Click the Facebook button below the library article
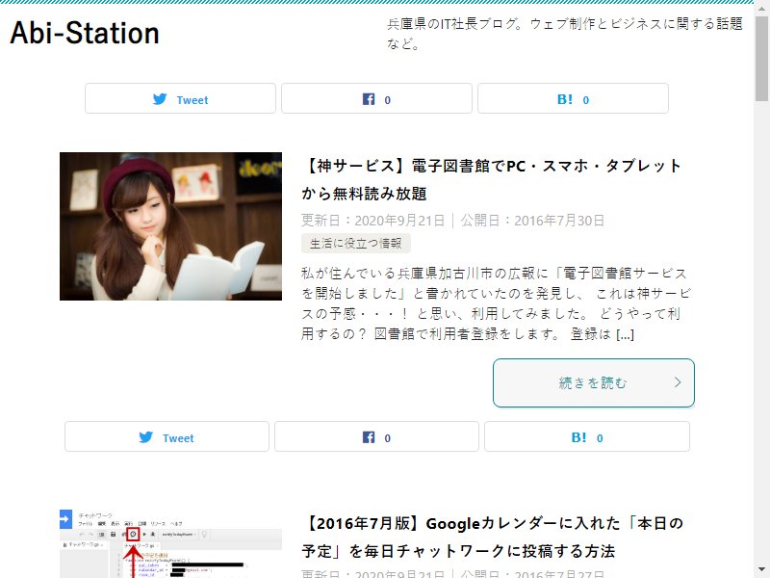This screenshot has width=770, height=578. [x=376, y=436]
